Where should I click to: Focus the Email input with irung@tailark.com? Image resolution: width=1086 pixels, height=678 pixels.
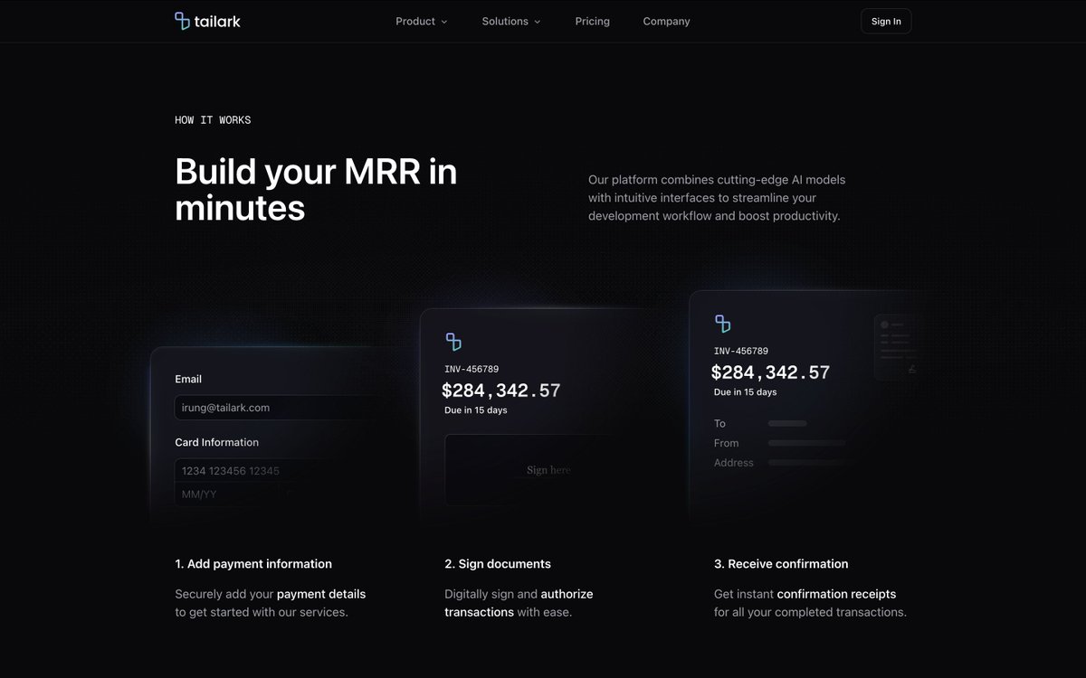pos(281,408)
